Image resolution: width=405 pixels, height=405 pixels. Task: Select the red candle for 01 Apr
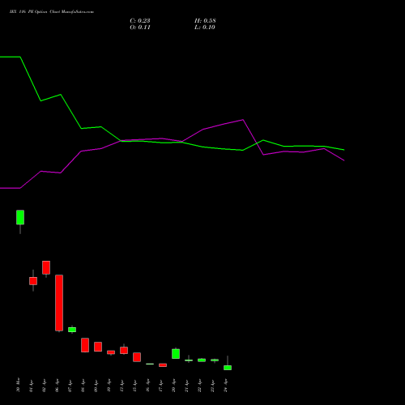(33, 281)
